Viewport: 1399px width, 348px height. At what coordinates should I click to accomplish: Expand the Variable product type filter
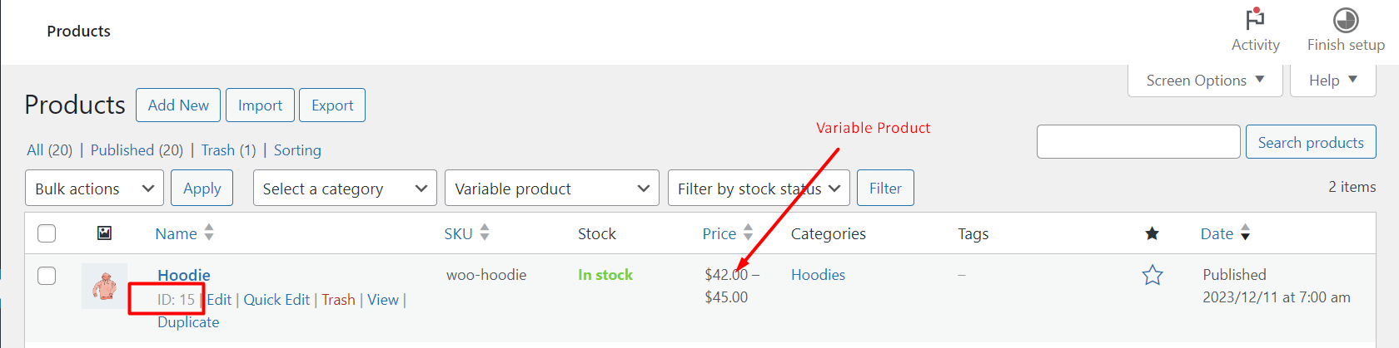[x=551, y=189]
